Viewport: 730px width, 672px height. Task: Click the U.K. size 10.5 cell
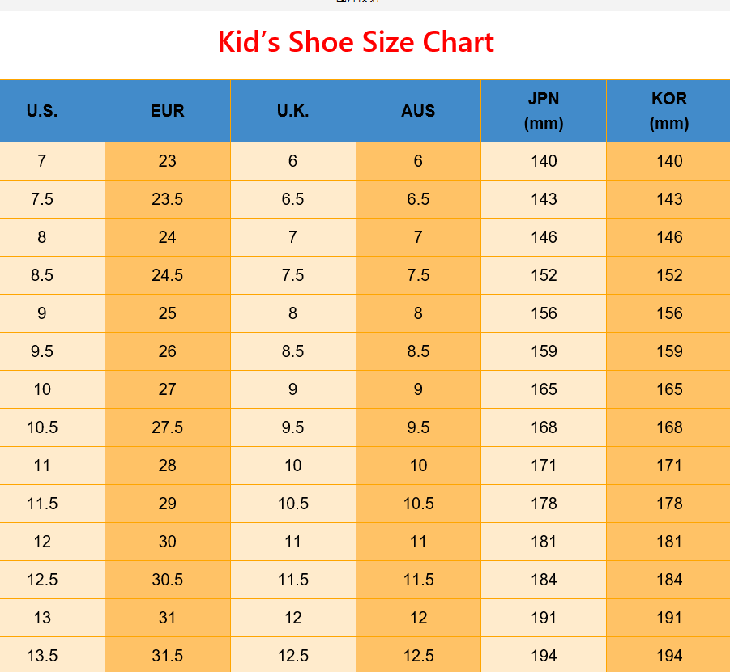click(x=292, y=504)
